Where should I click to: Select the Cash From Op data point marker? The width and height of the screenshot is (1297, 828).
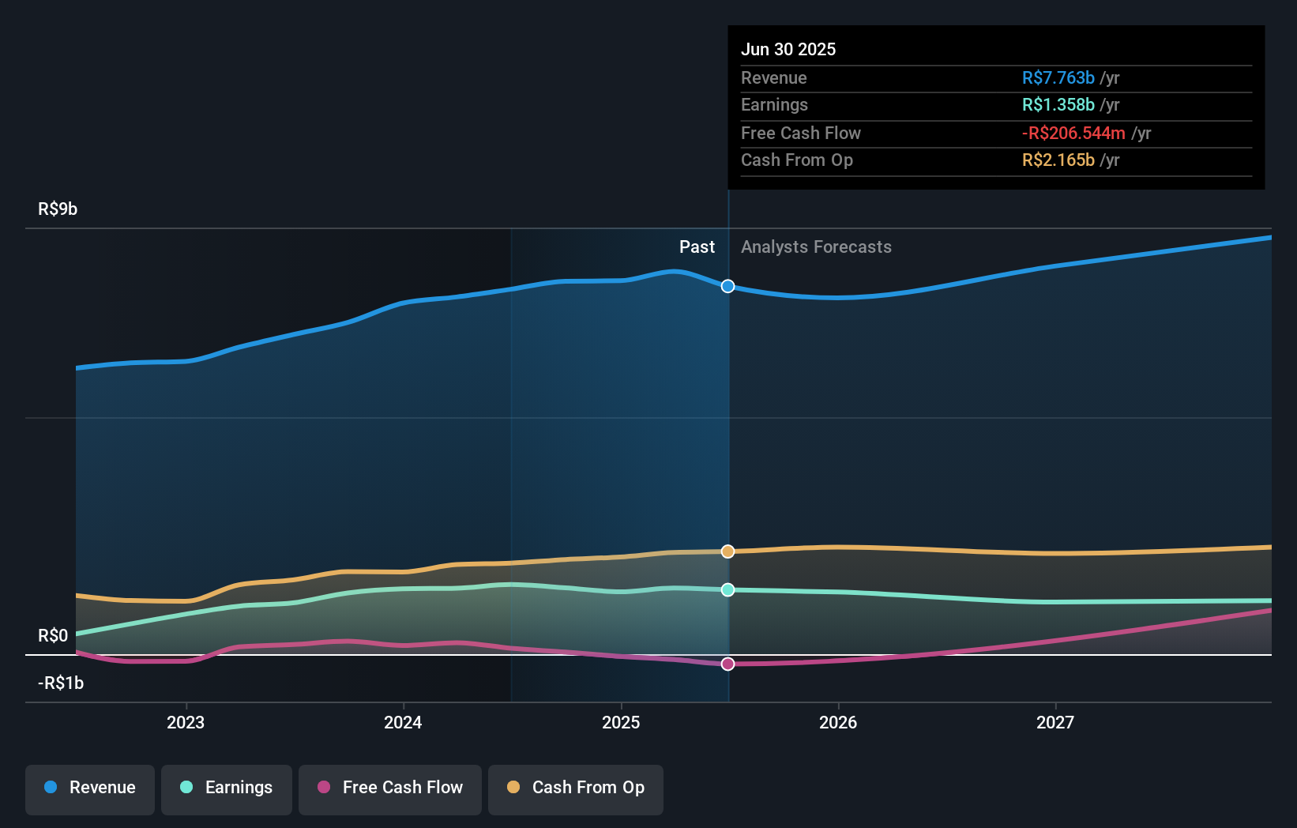pyautogui.click(x=727, y=551)
